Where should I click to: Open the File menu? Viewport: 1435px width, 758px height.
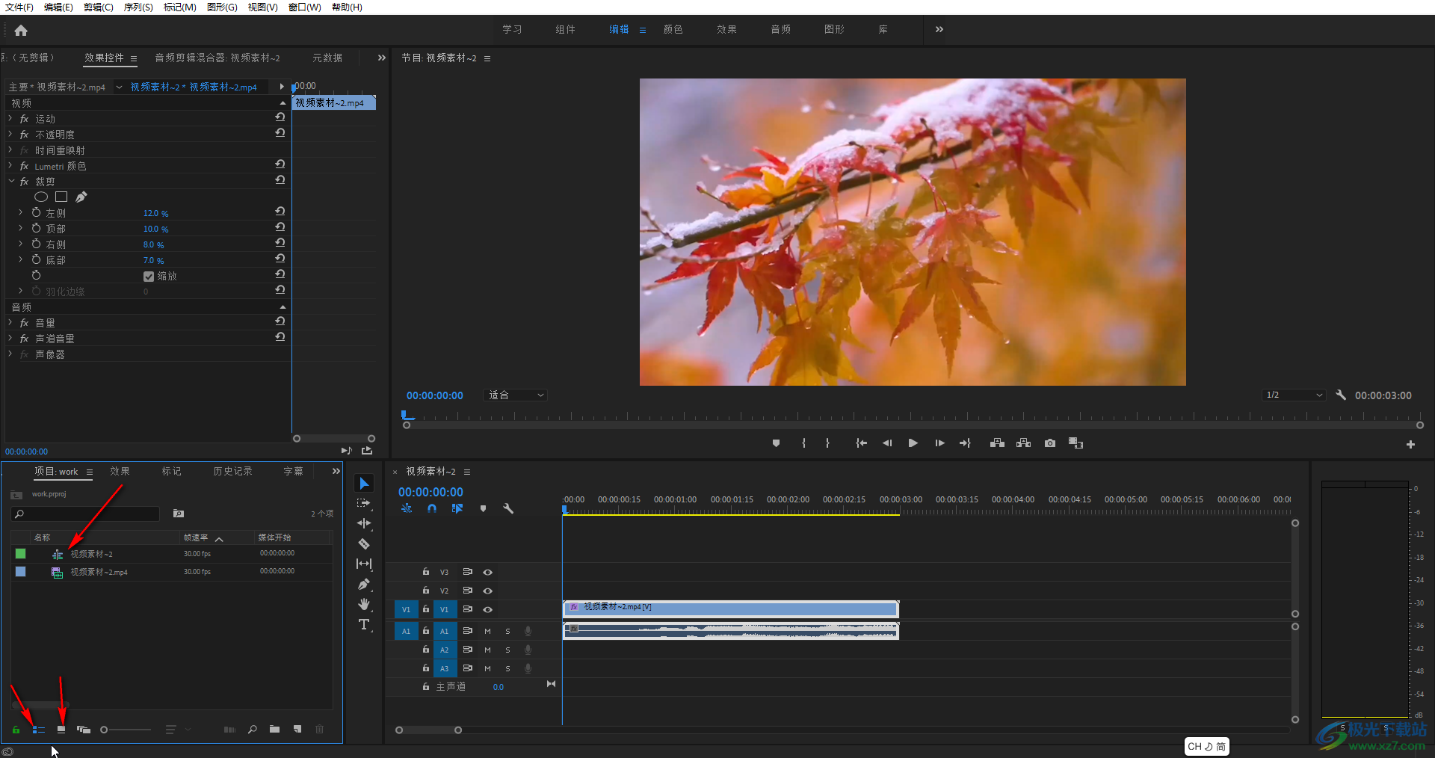tap(19, 7)
